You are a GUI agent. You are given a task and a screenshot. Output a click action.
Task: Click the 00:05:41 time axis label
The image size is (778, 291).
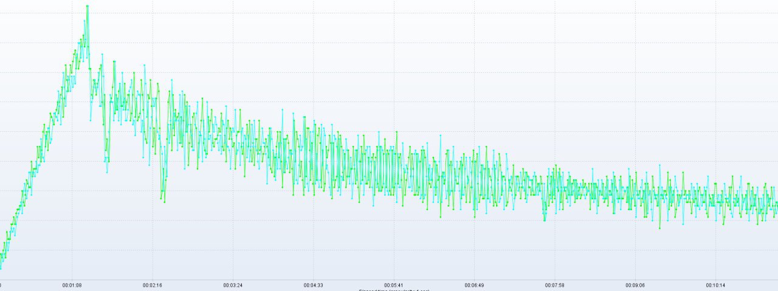point(394,284)
